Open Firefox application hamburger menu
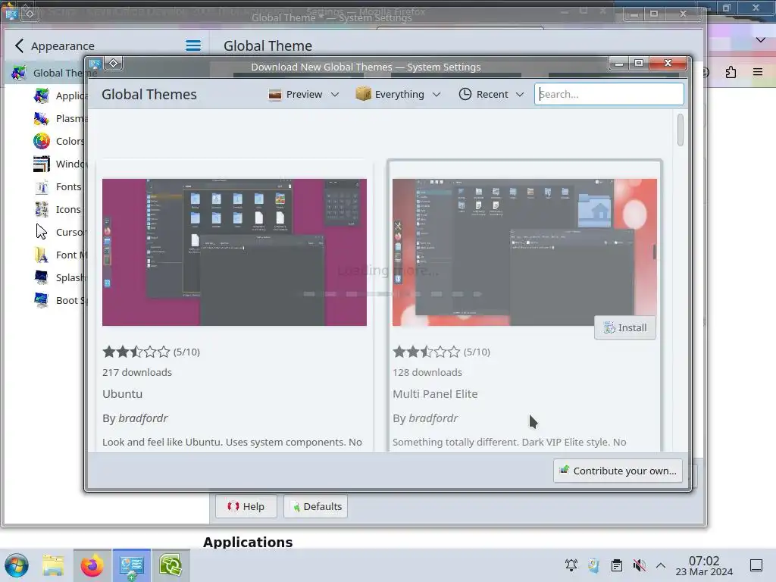 click(758, 72)
